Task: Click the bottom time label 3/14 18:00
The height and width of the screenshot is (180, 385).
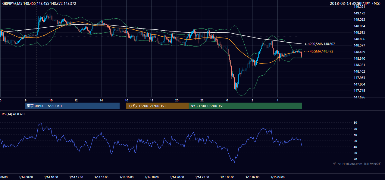Action: click(x=152, y=177)
